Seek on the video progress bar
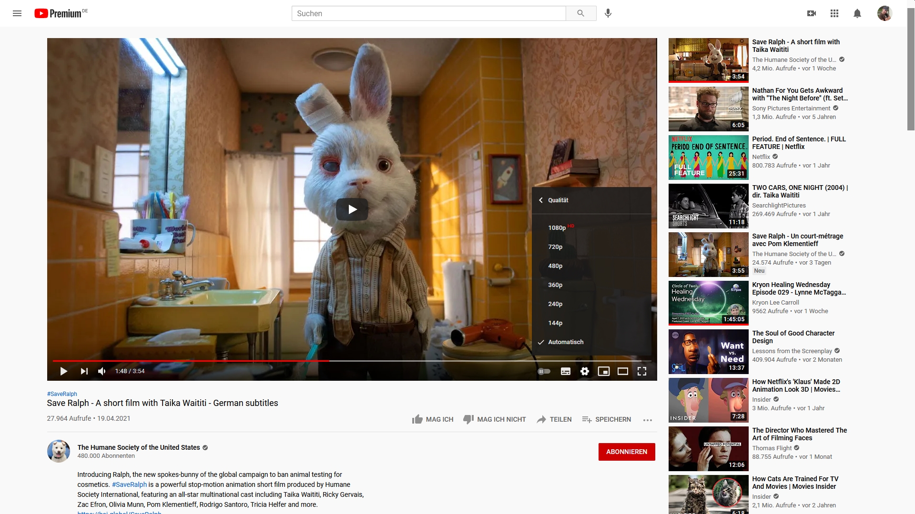 (x=429, y=361)
